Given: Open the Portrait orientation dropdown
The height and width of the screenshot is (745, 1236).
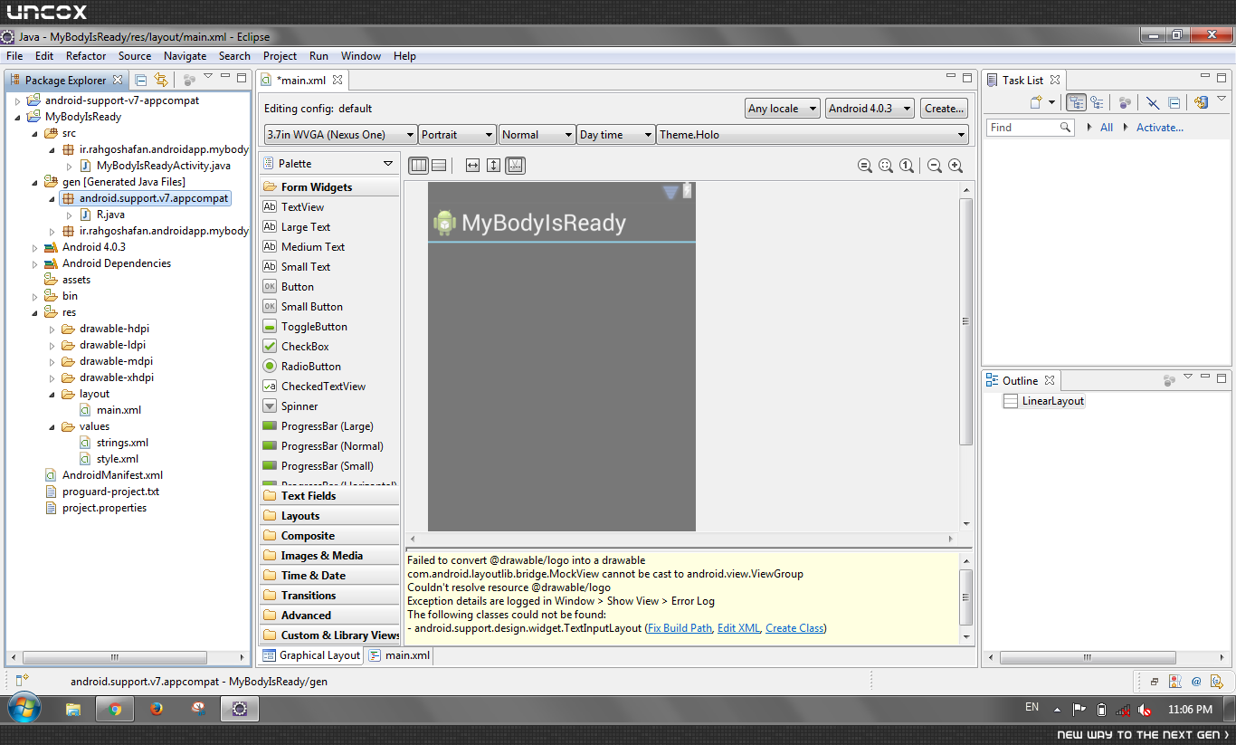Looking at the screenshot, I should tap(458, 135).
